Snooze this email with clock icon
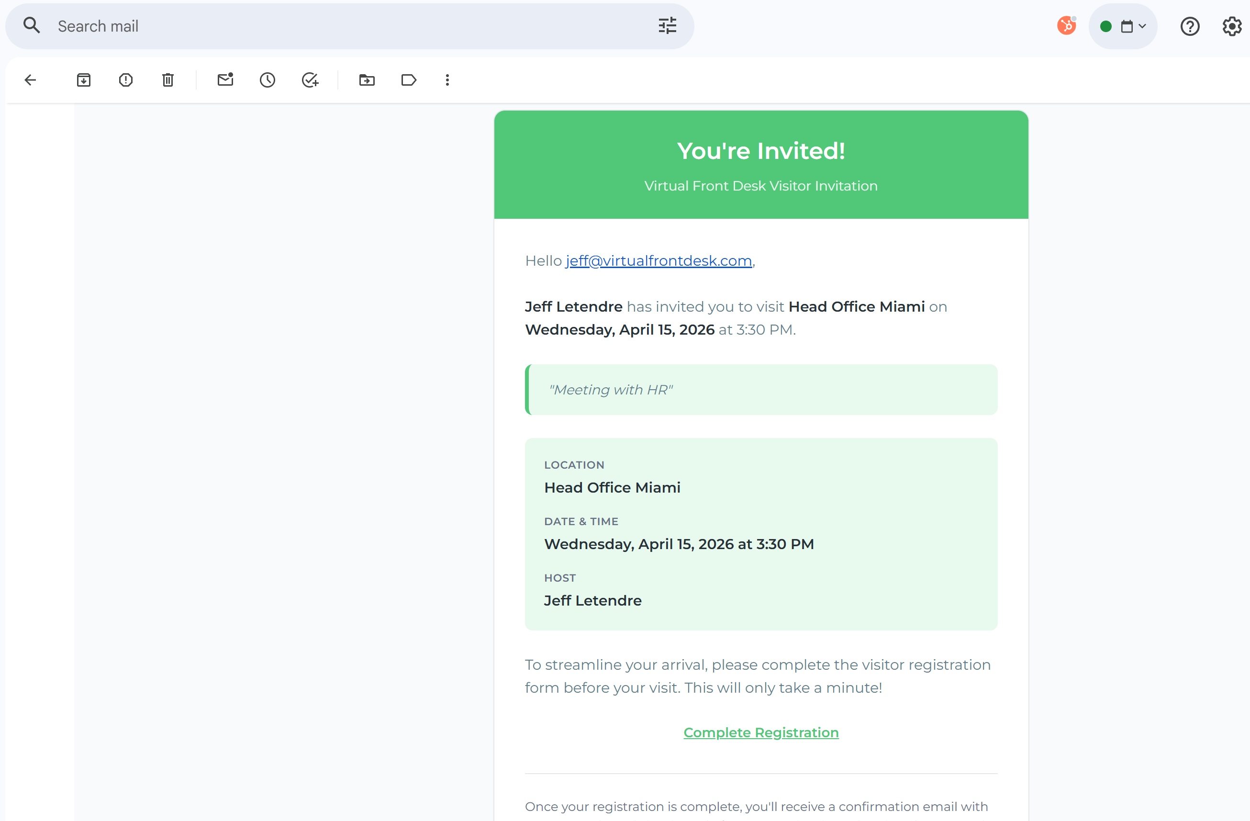Screen dimensions: 1250x821 pos(268,80)
